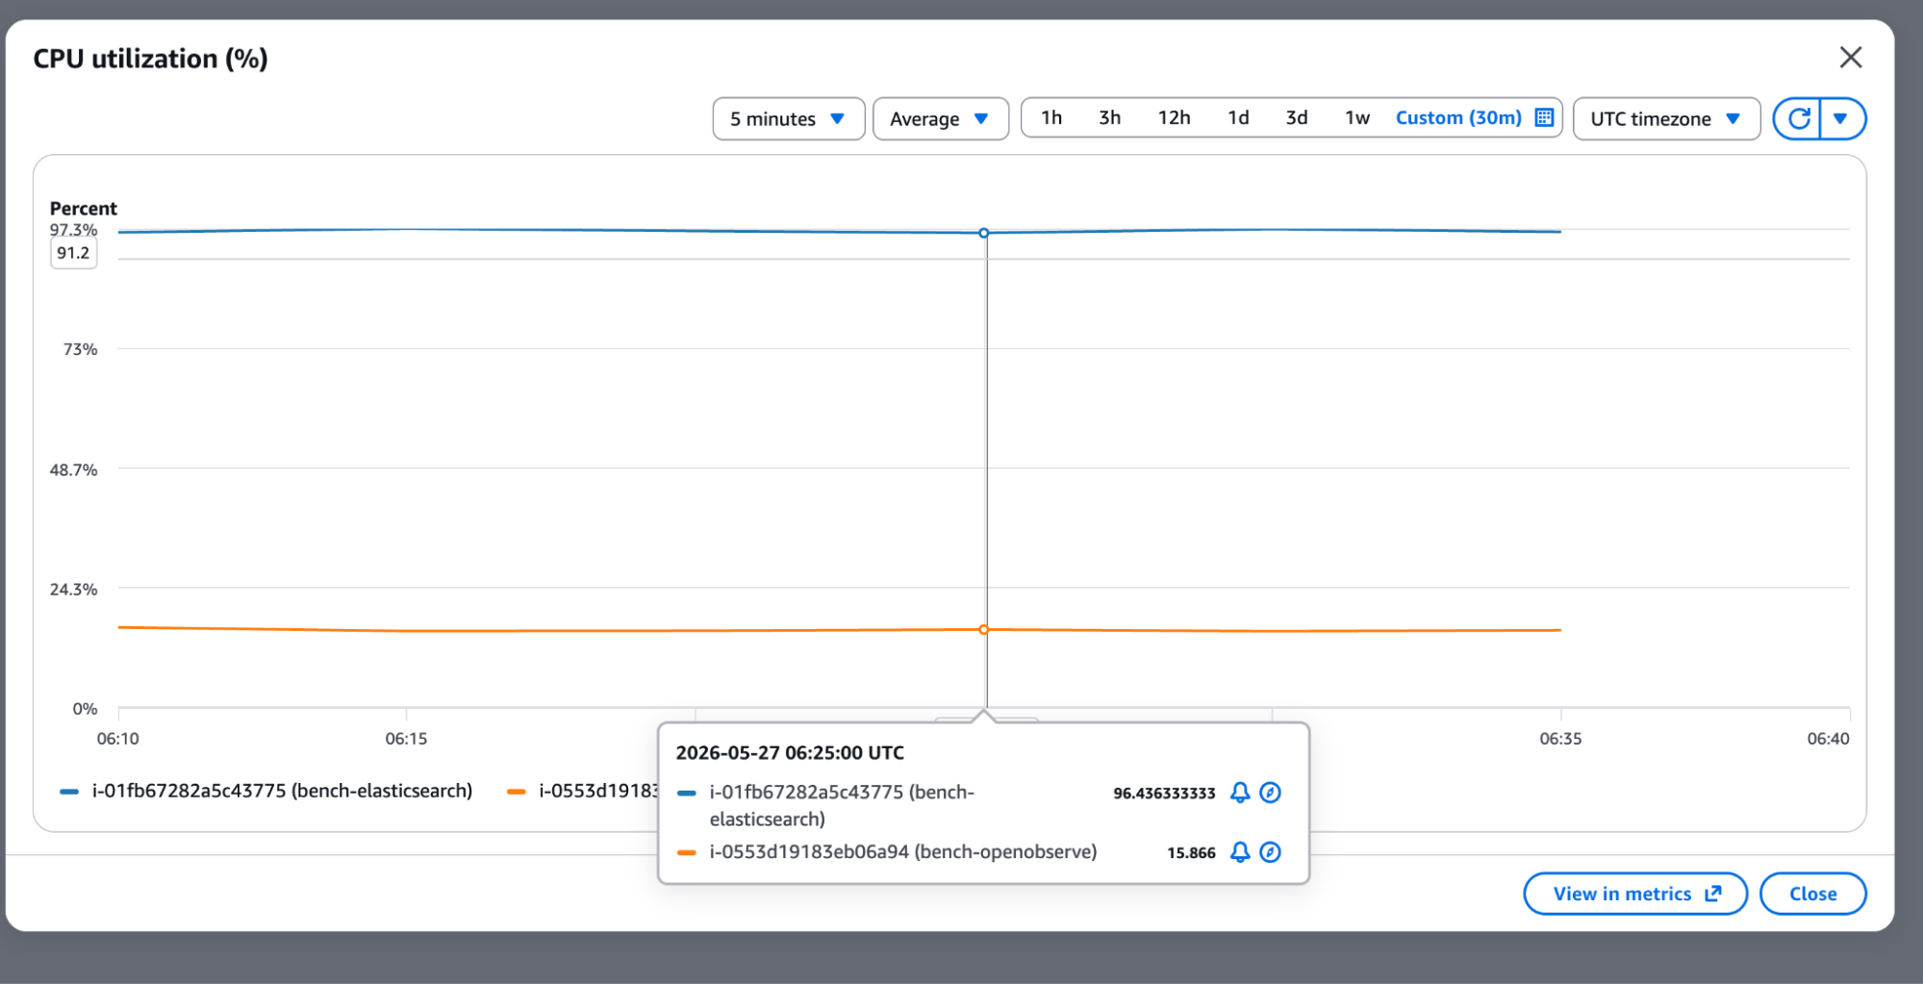Click the blue data point at 06:25
The image size is (1923, 984).
[983, 233]
